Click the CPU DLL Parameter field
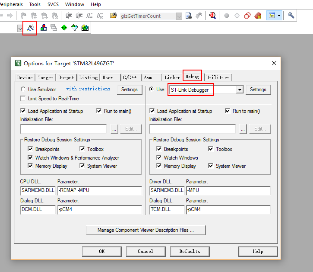 (99, 191)
